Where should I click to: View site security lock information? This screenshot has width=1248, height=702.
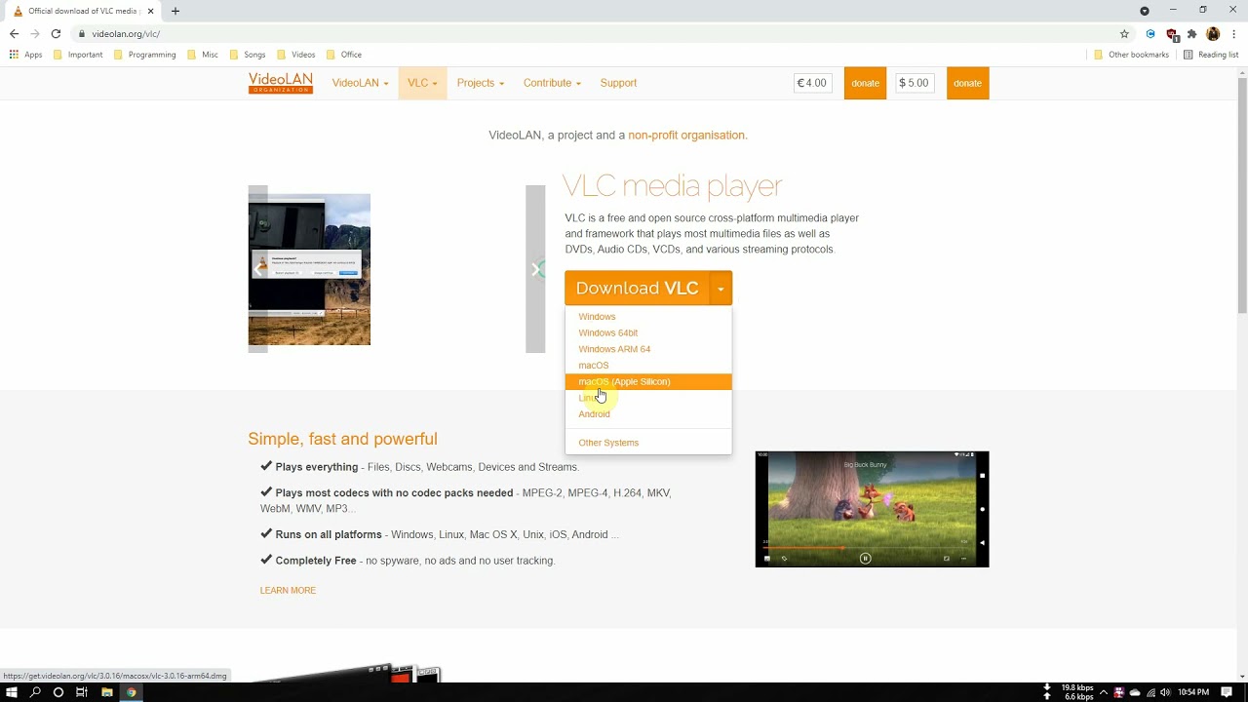[82, 33]
